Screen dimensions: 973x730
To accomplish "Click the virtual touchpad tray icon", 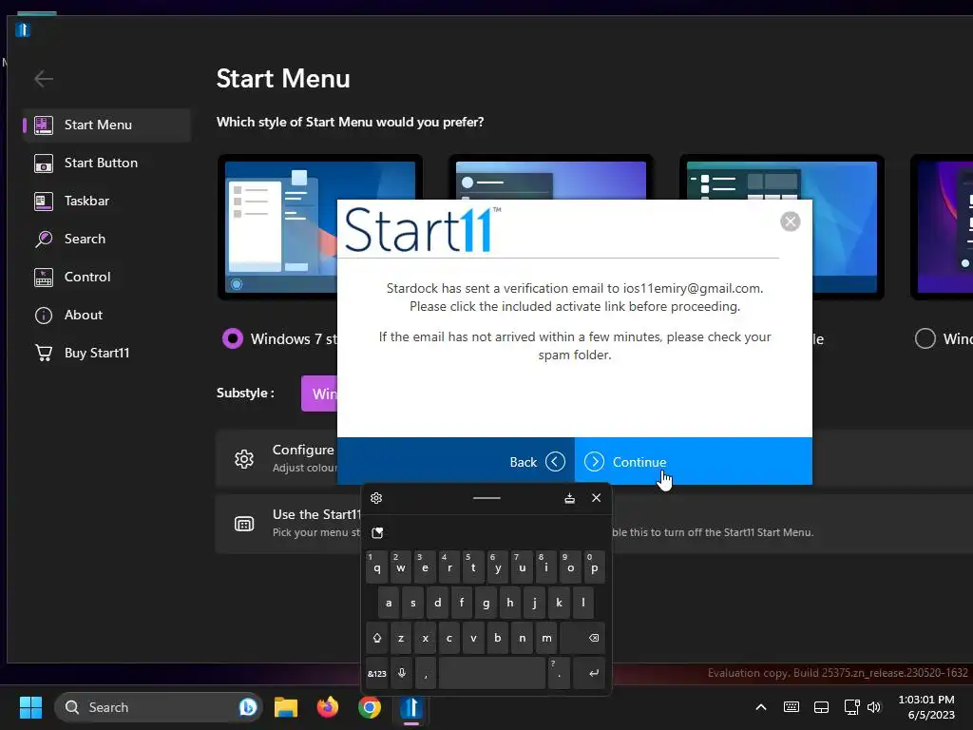I will (821, 707).
